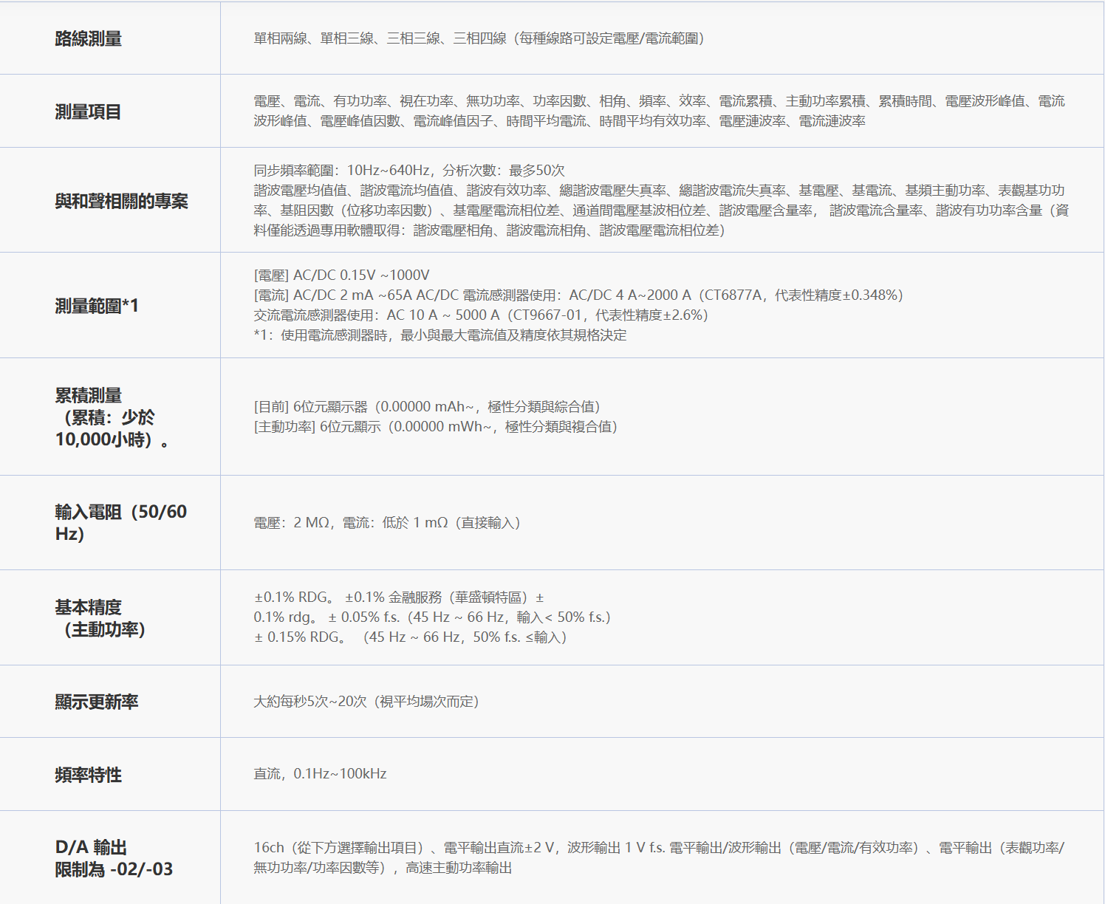
Task: Click the 累積測量 row label
Action: [x=112, y=417]
